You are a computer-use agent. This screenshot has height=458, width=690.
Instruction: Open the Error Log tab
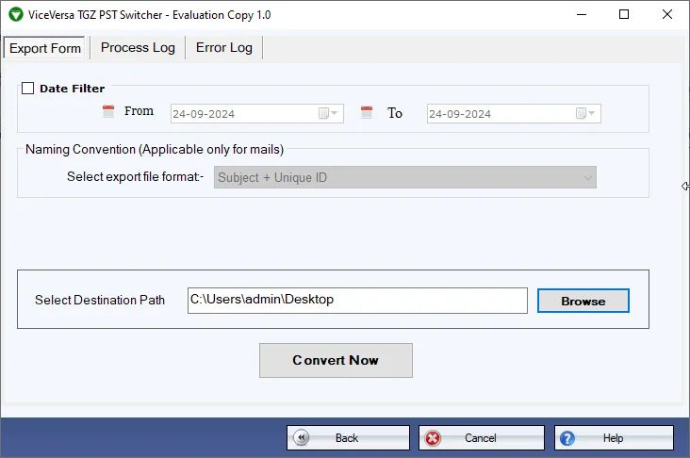click(224, 47)
